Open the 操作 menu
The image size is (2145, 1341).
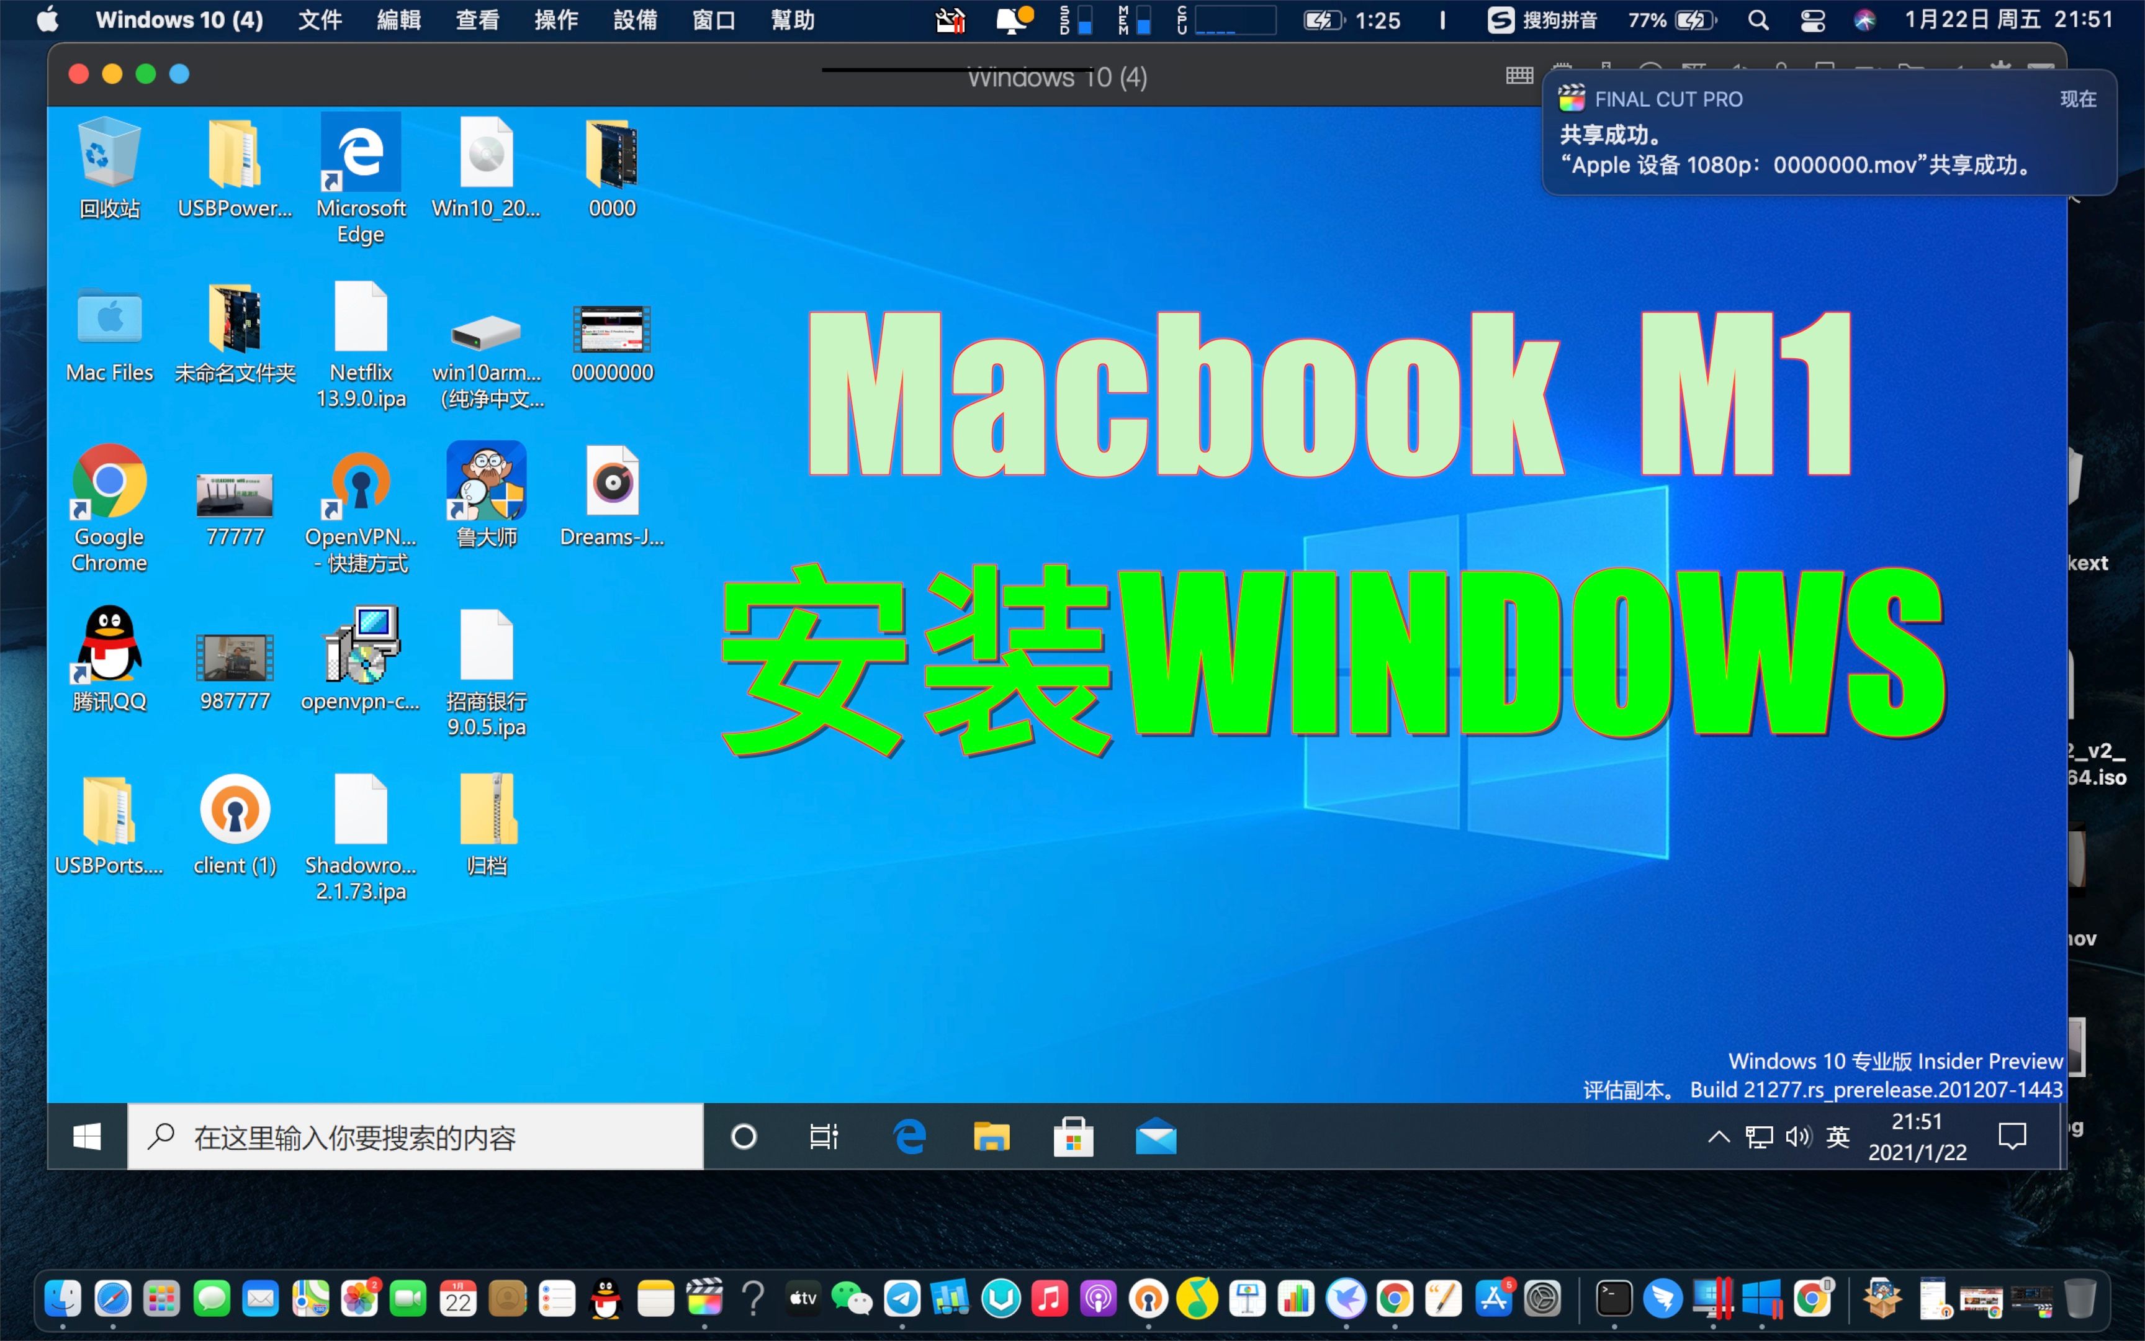click(557, 19)
